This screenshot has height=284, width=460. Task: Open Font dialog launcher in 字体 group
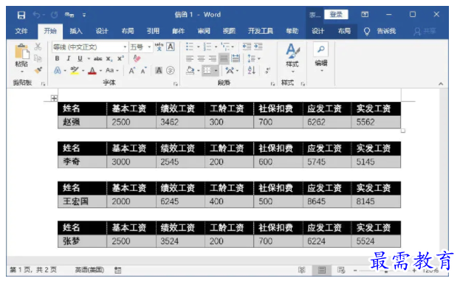pos(176,84)
